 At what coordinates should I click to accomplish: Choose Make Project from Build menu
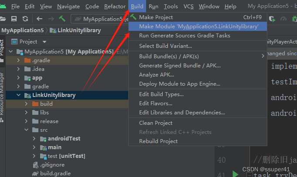(198, 17)
